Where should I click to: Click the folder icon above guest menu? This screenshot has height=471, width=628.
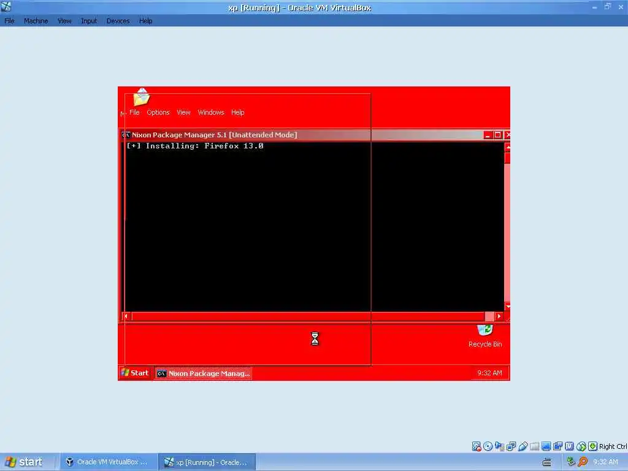pos(142,96)
